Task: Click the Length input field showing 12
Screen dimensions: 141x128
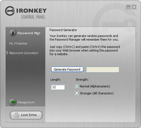Action: pyautogui.click(x=58, y=87)
